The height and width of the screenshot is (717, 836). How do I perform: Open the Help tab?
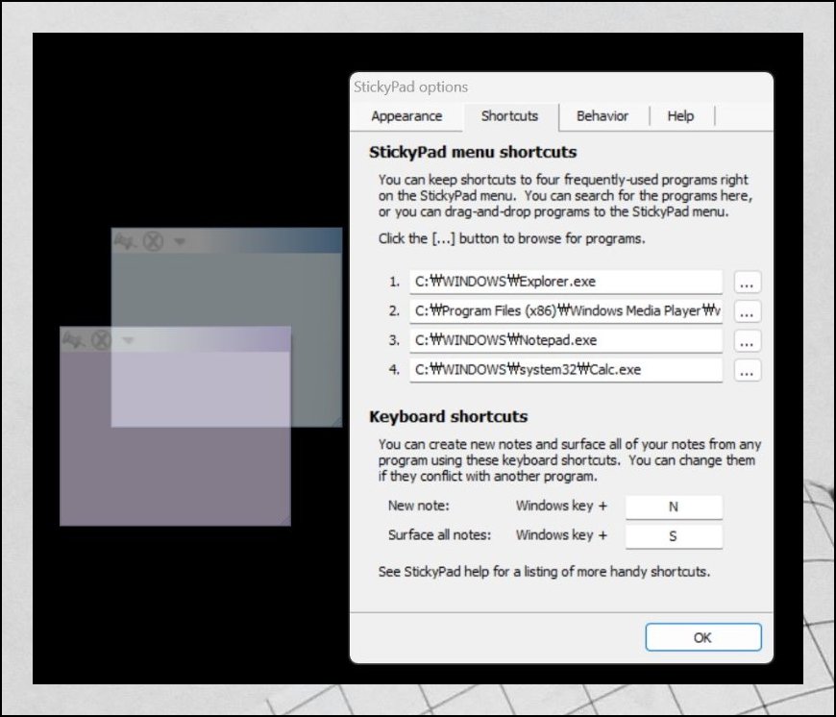point(680,116)
